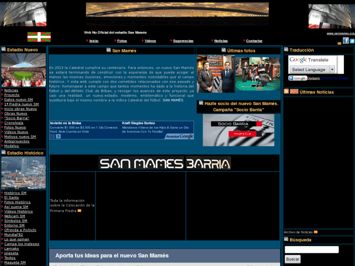Image resolution: width=355 pixels, height=266 pixels.
Task: Go to Inicio in top navigation
Action: pyautogui.click(x=94, y=41)
